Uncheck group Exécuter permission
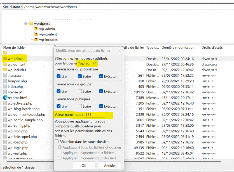Viewport: 234px width, 172px height. click(x=101, y=91)
